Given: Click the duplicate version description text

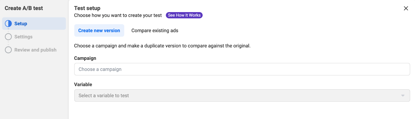Looking at the screenshot, I should click(x=162, y=46).
